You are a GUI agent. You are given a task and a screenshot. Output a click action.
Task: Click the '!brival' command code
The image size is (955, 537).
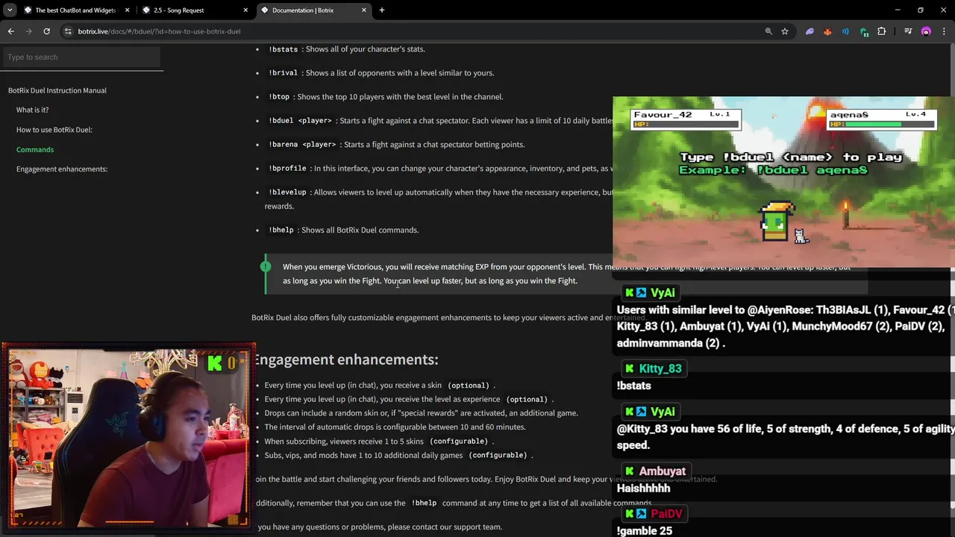click(284, 73)
